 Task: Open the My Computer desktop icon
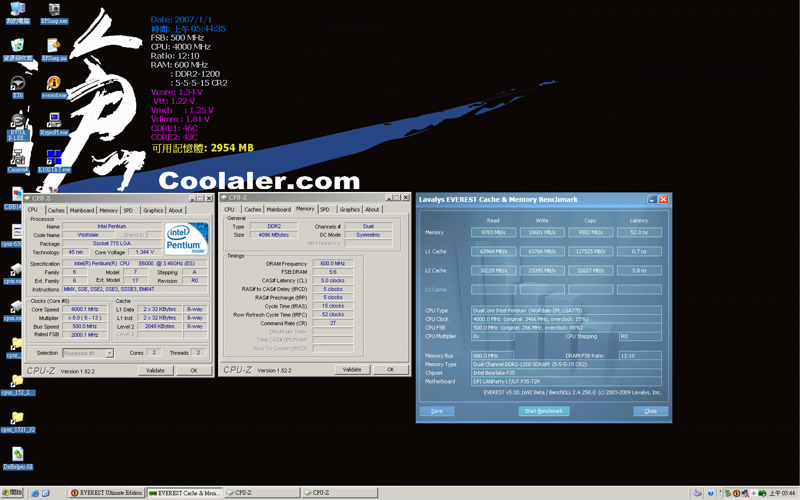(18, 12)
